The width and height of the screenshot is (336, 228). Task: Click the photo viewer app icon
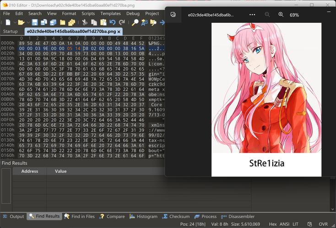[173, 15]
